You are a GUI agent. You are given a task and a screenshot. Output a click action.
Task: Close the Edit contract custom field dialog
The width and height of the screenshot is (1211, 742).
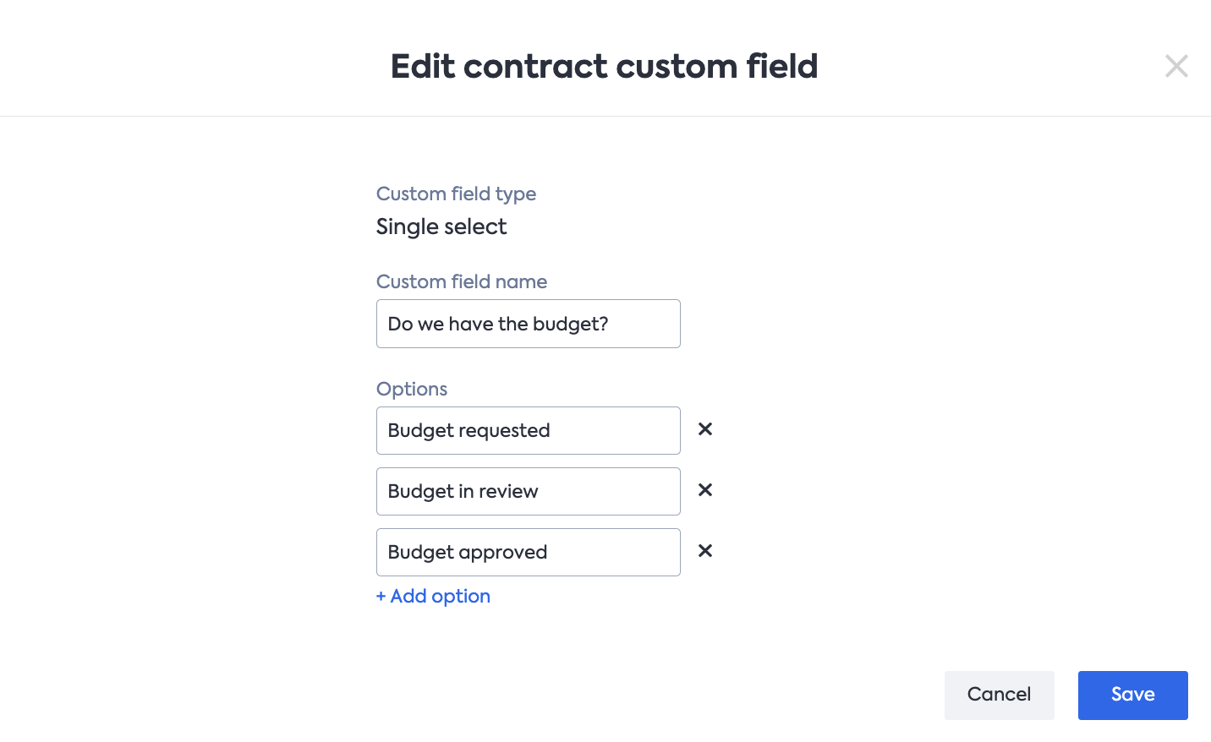[x=1176, y=66]
